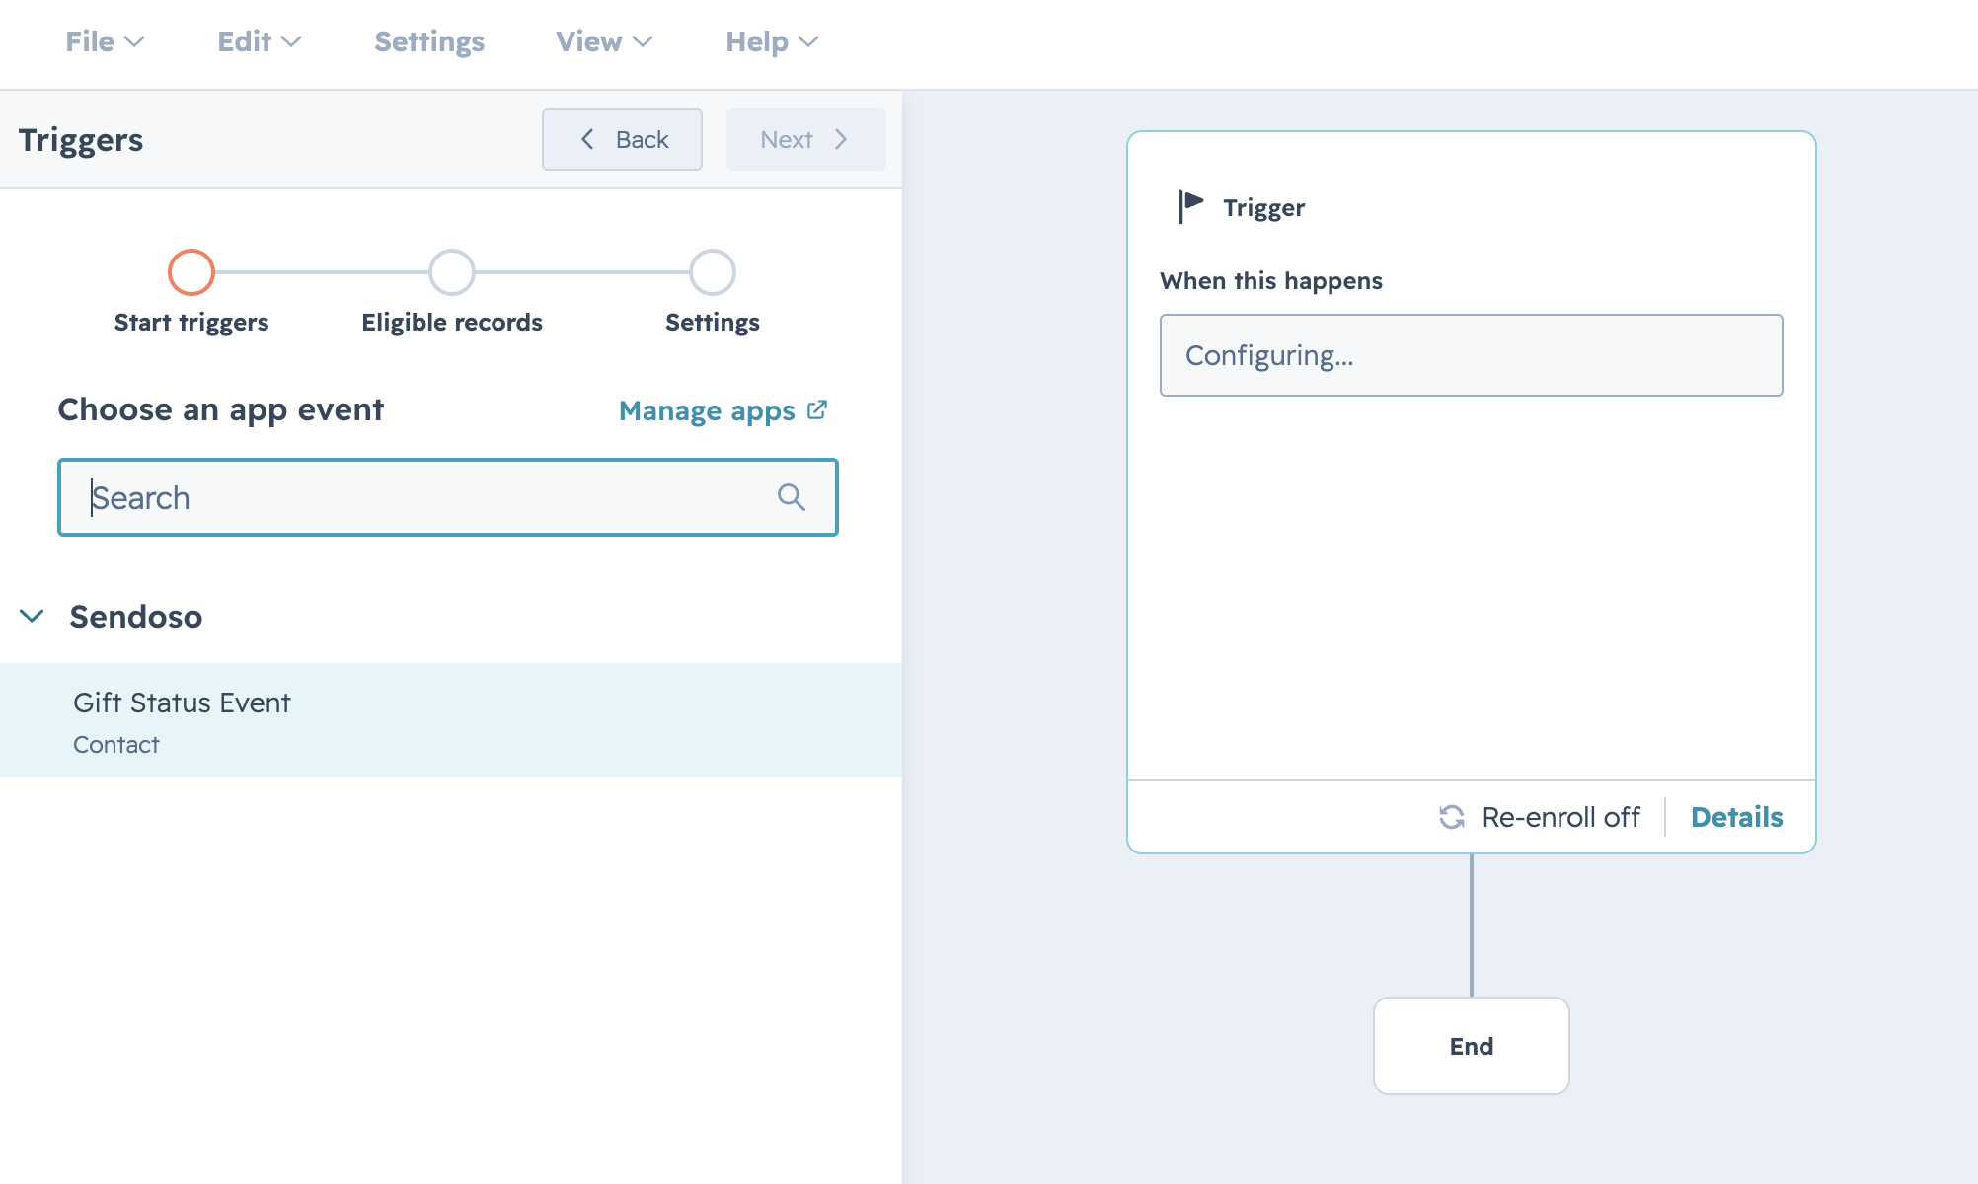Screen dimensions: 1978x1184
Task: Open Settings in the top menu bar
Action: coord(429,41)
